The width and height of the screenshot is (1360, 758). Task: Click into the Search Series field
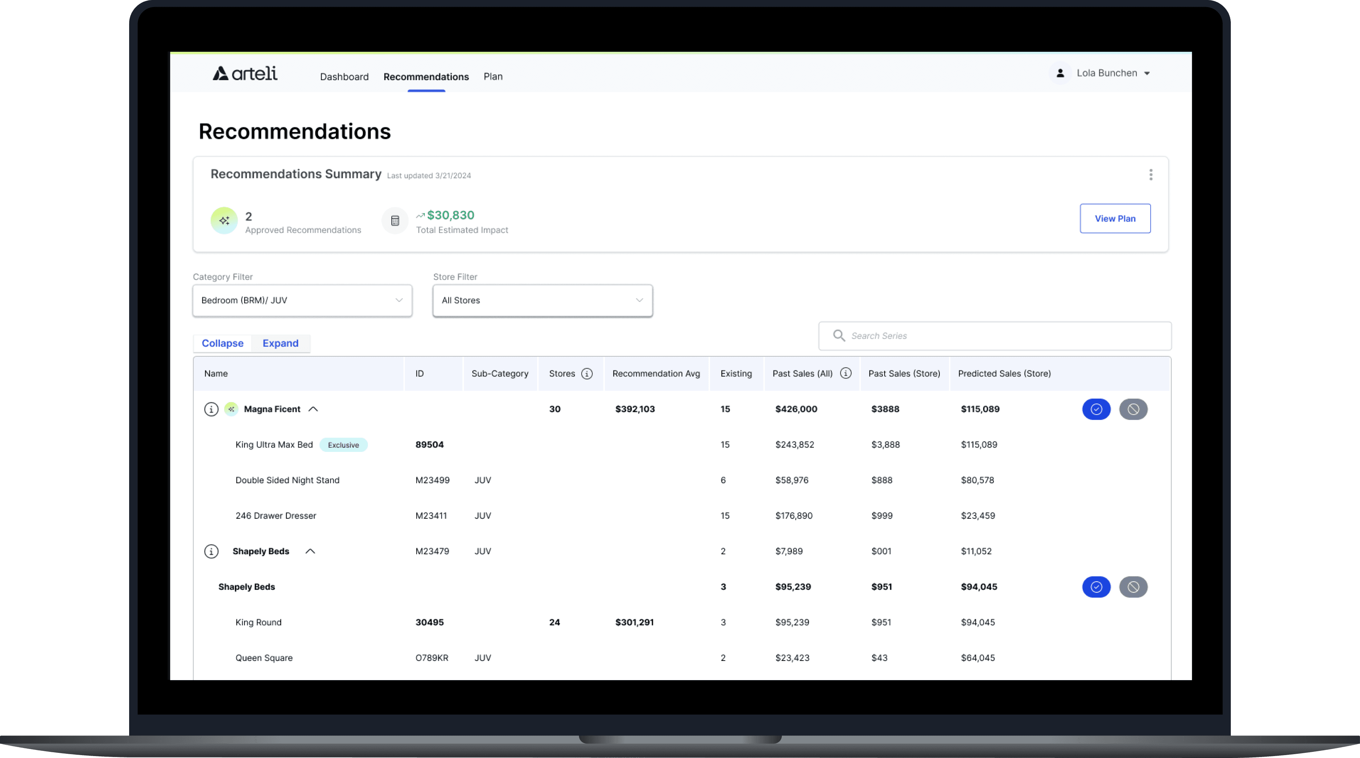coord(1003,336)
